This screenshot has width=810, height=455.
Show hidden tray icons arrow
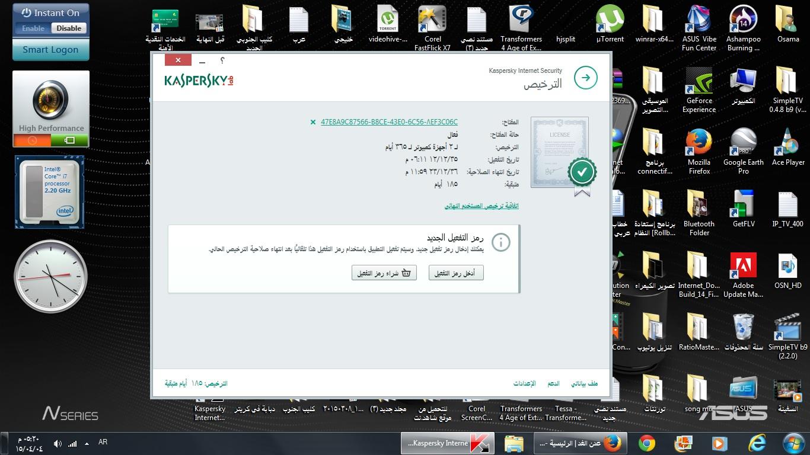click(87, 443)
